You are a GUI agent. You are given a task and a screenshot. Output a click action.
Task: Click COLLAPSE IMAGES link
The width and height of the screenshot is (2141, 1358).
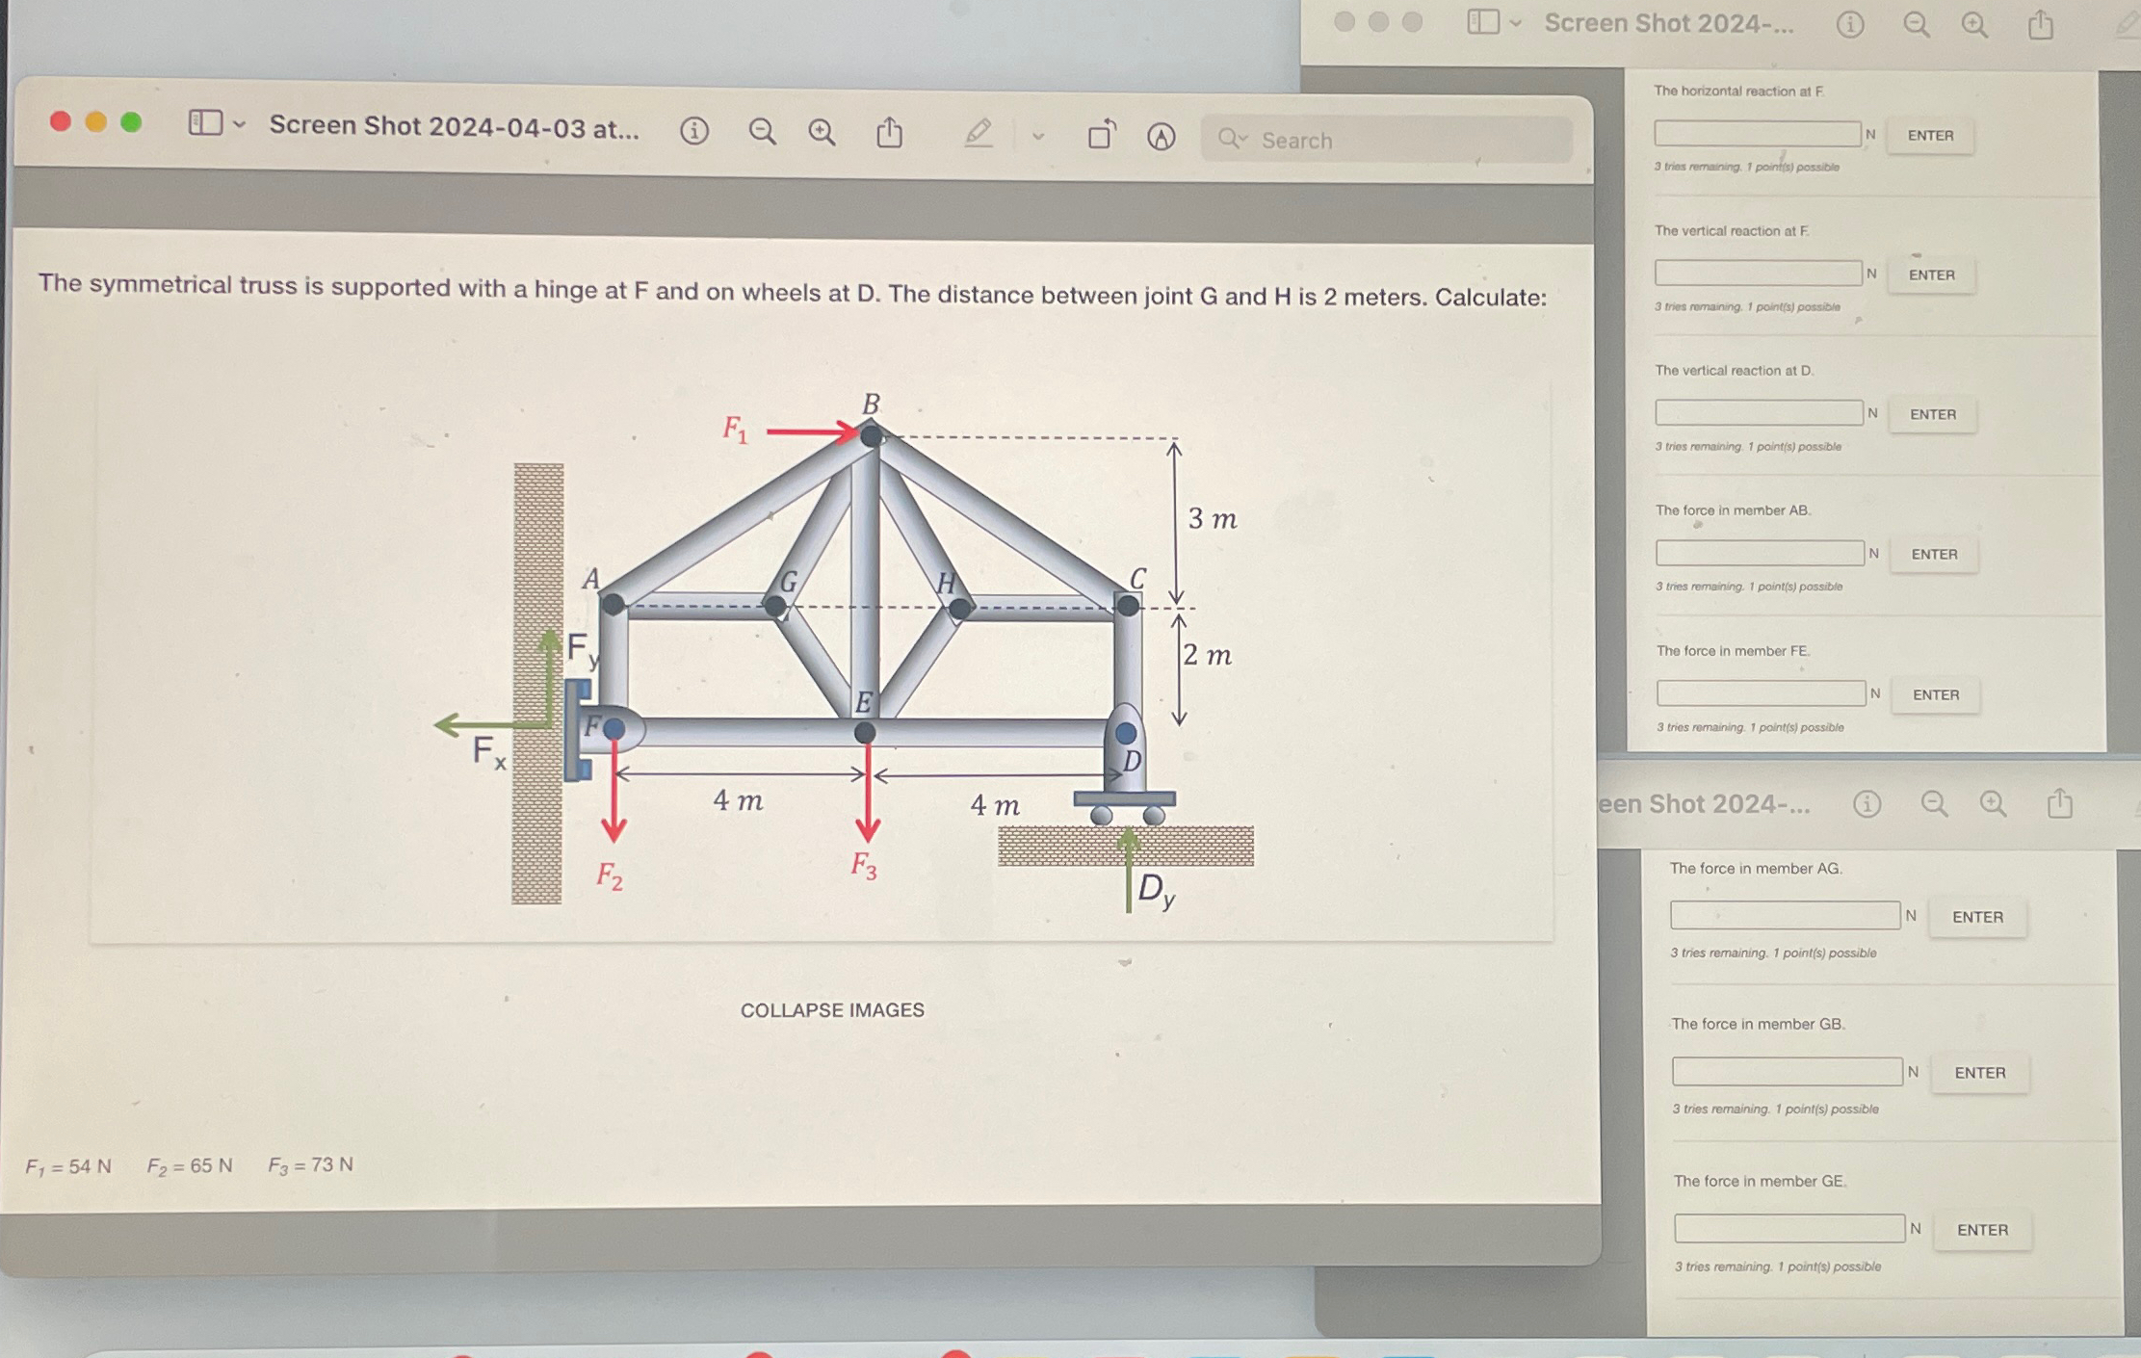tap(832, 1009)
